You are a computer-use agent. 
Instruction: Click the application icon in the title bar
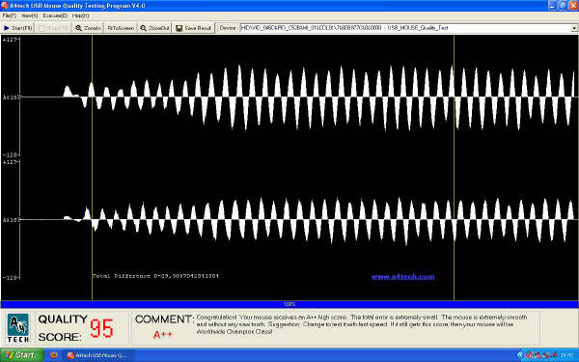pyautogui.click(x=5, y=5)
